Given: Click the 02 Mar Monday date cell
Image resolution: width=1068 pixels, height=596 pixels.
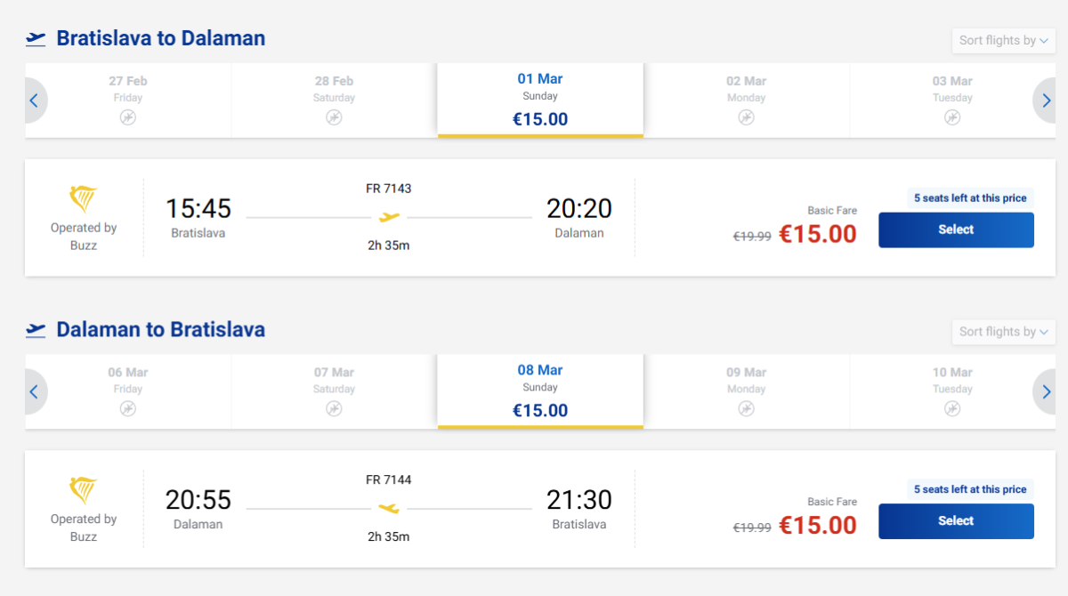Looking at the screenshot, I should 746,100.
